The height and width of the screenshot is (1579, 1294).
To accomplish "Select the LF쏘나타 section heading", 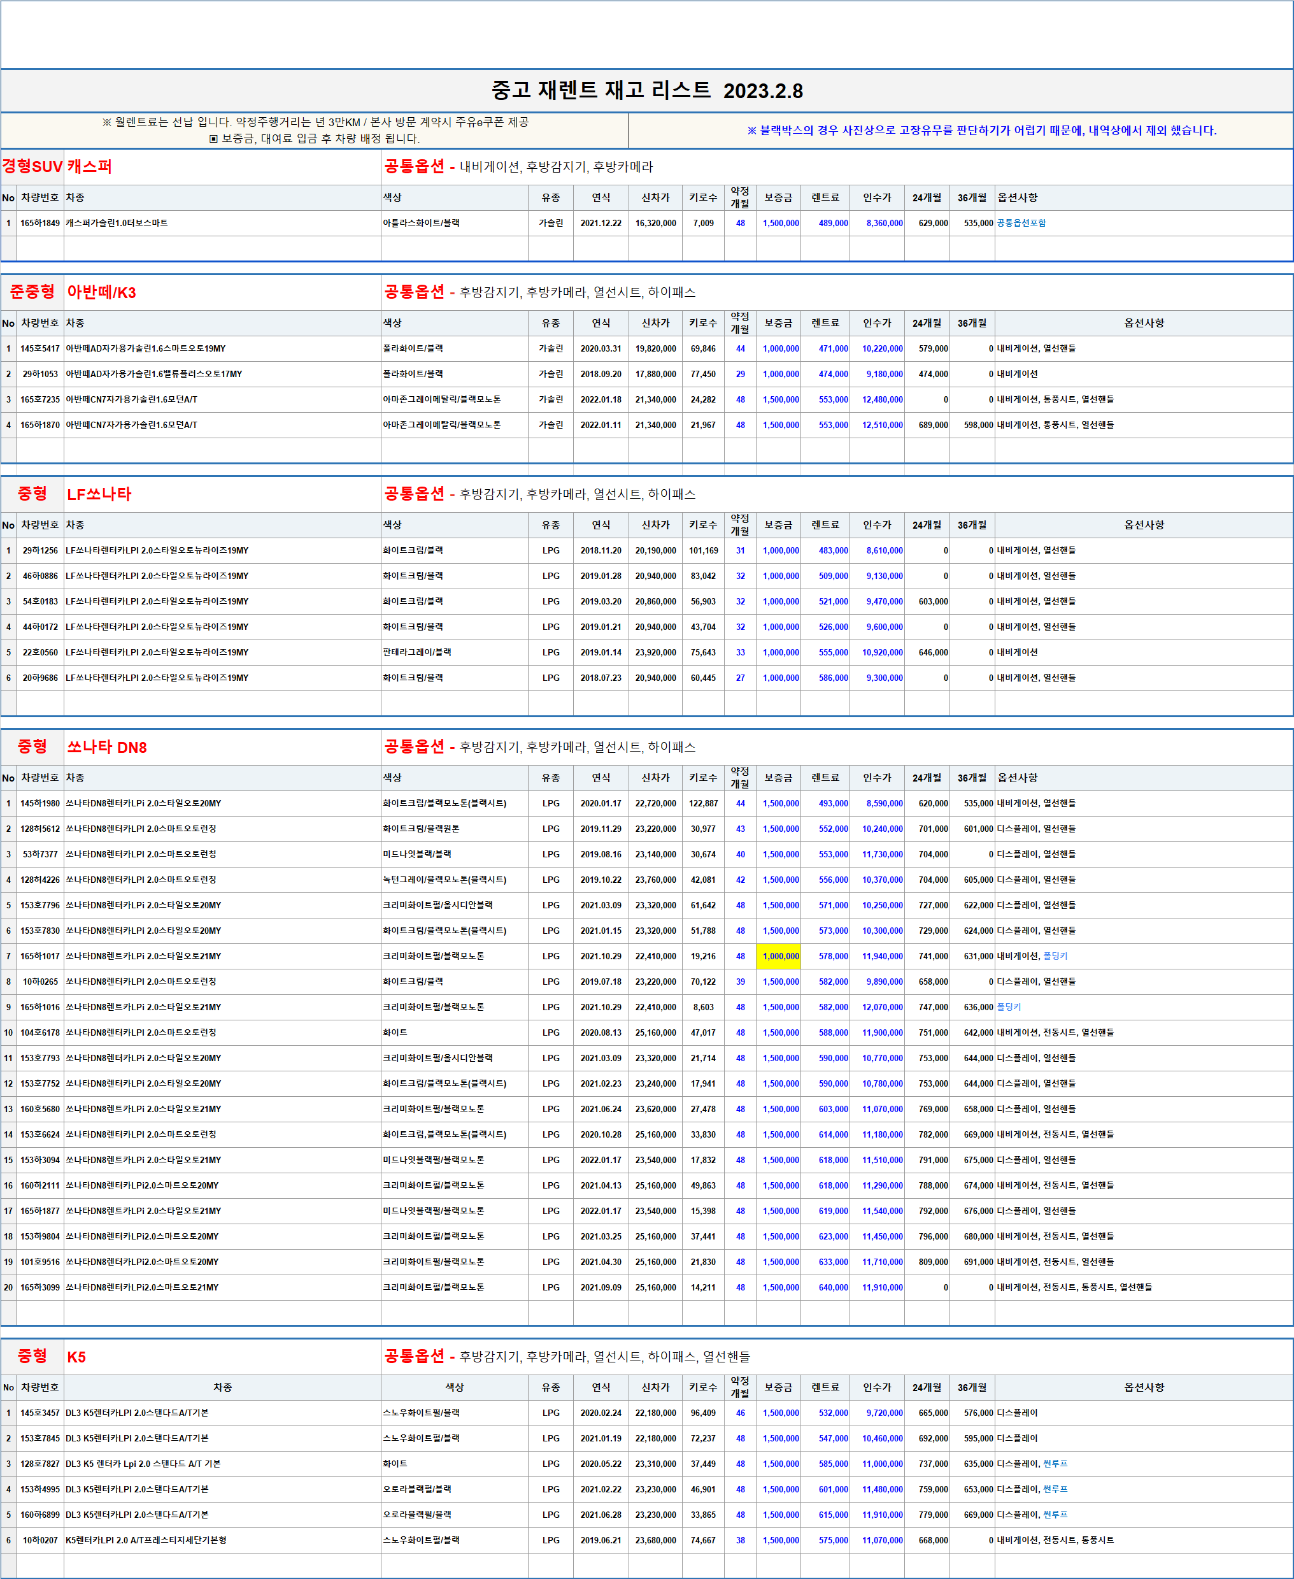I will click(99, 494).
